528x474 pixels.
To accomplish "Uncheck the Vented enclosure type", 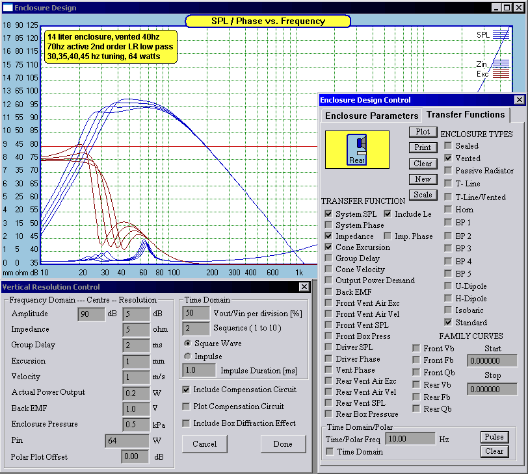I will 448,158.
